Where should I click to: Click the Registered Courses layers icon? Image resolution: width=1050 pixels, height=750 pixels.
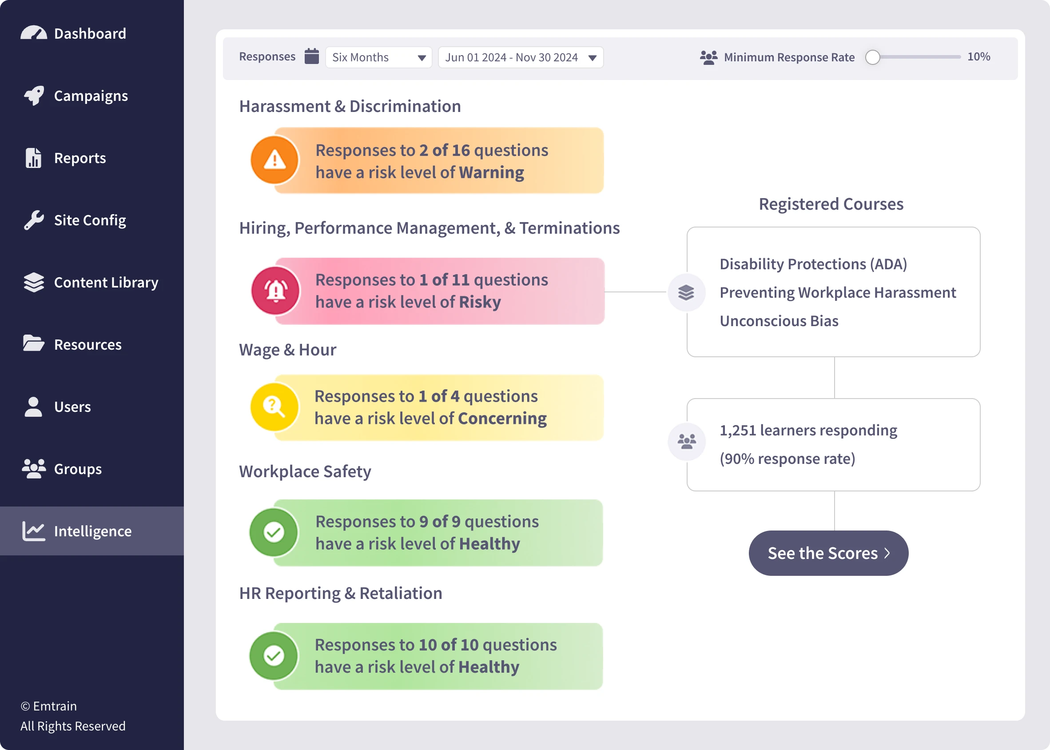[686, 292]
